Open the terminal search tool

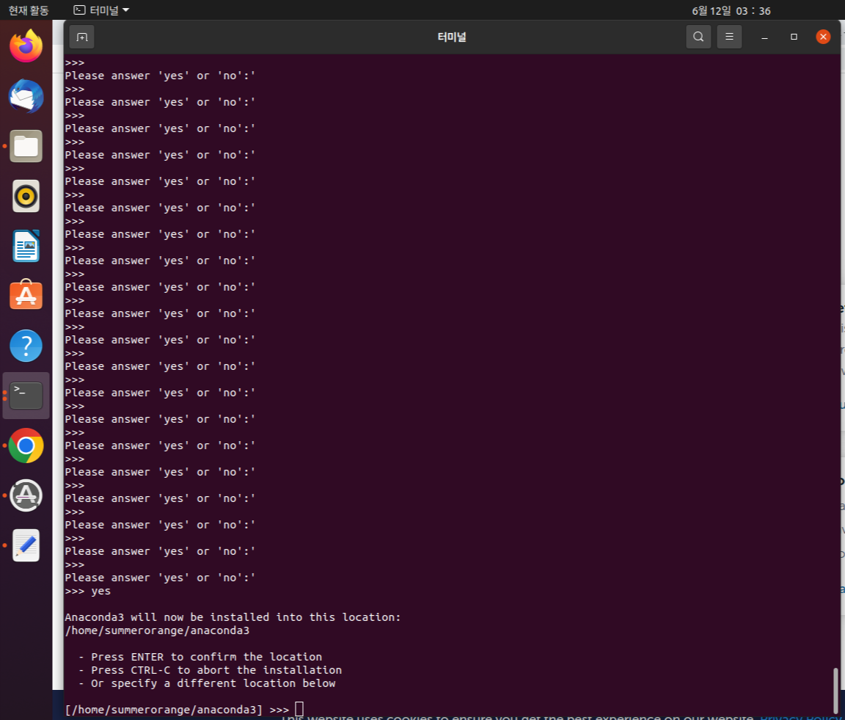pos(698,37)
